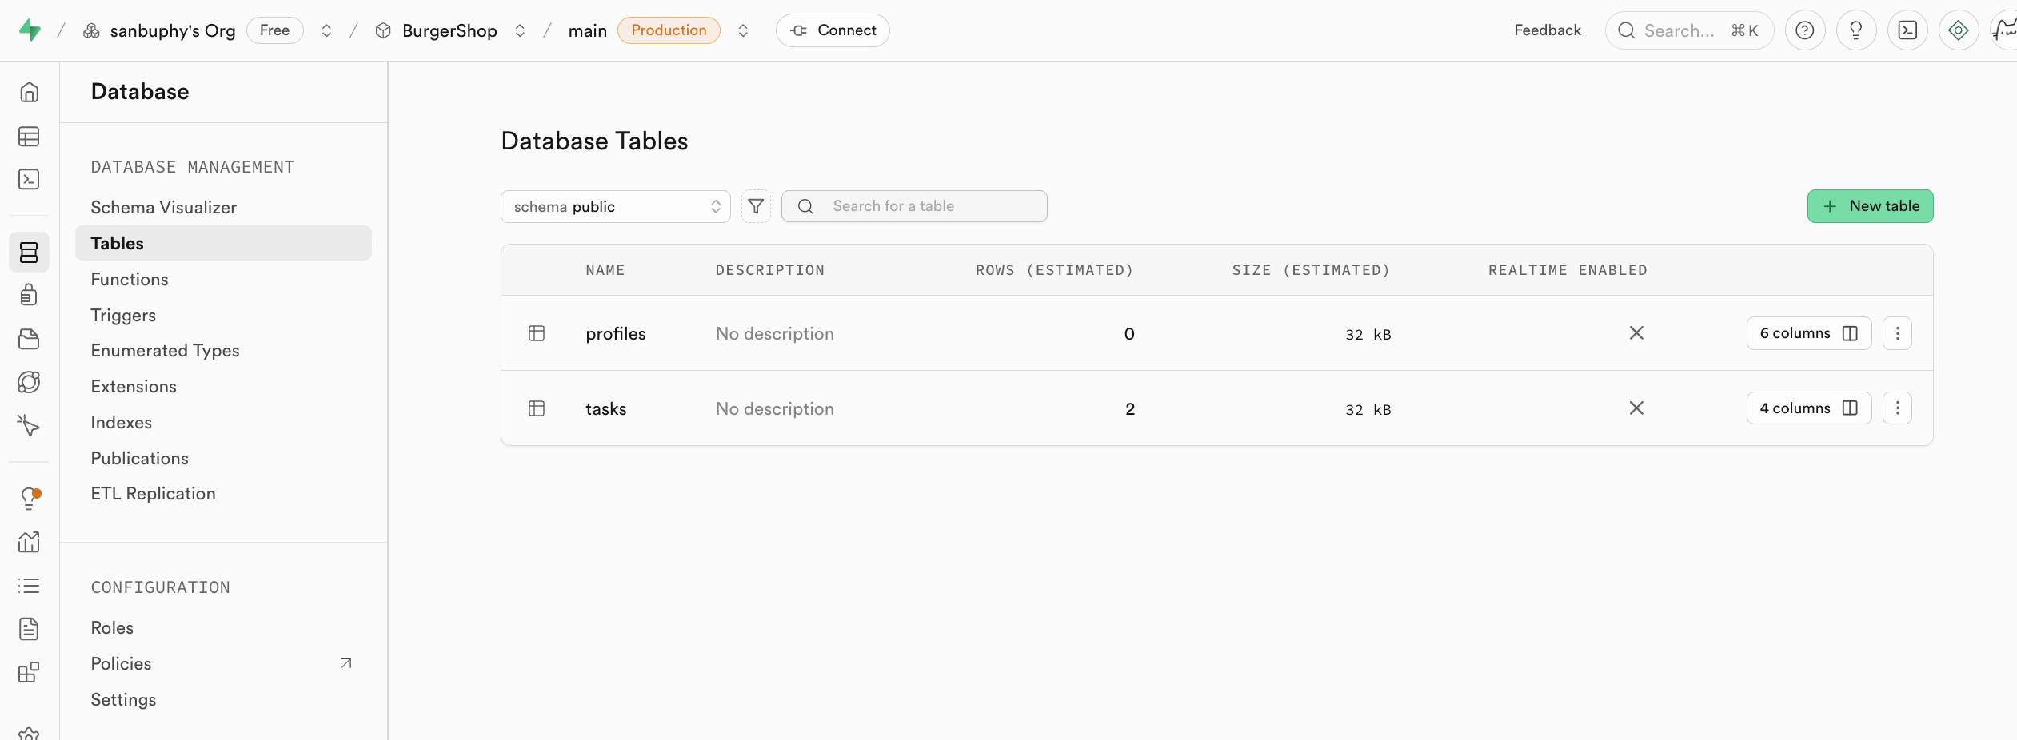Click the filter icon beside schema selector
The width and height of the screenshot is (2017, 740).
click(x=755, y=206)
